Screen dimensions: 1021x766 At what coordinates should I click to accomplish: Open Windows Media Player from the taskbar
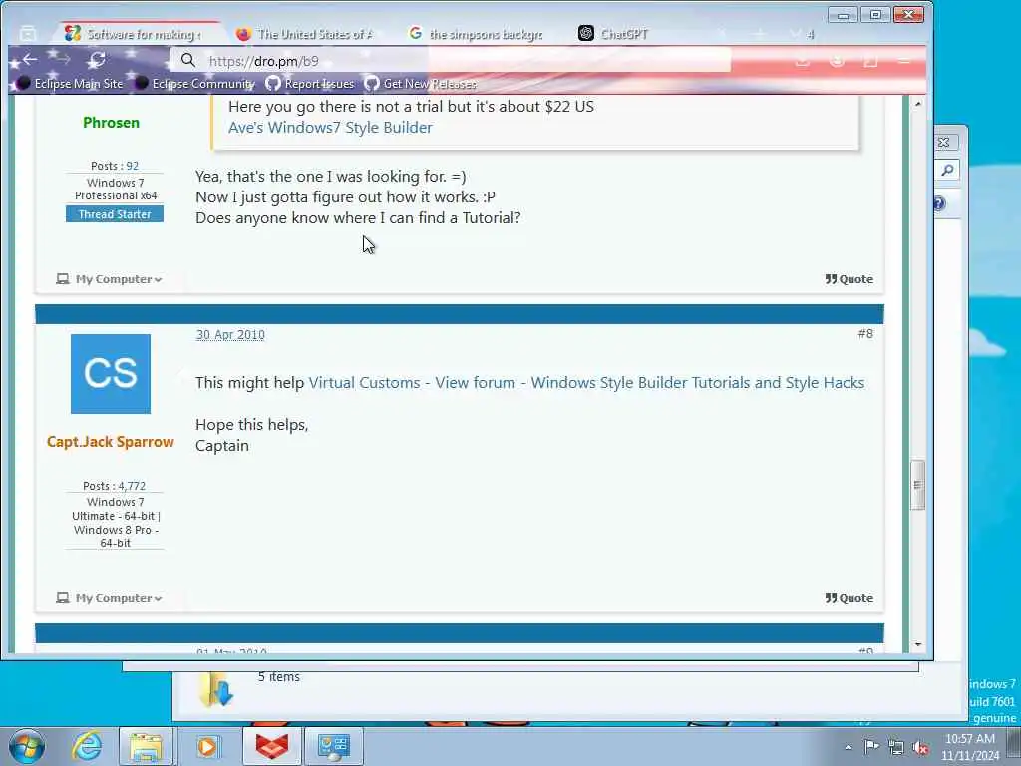coord(207,746)
